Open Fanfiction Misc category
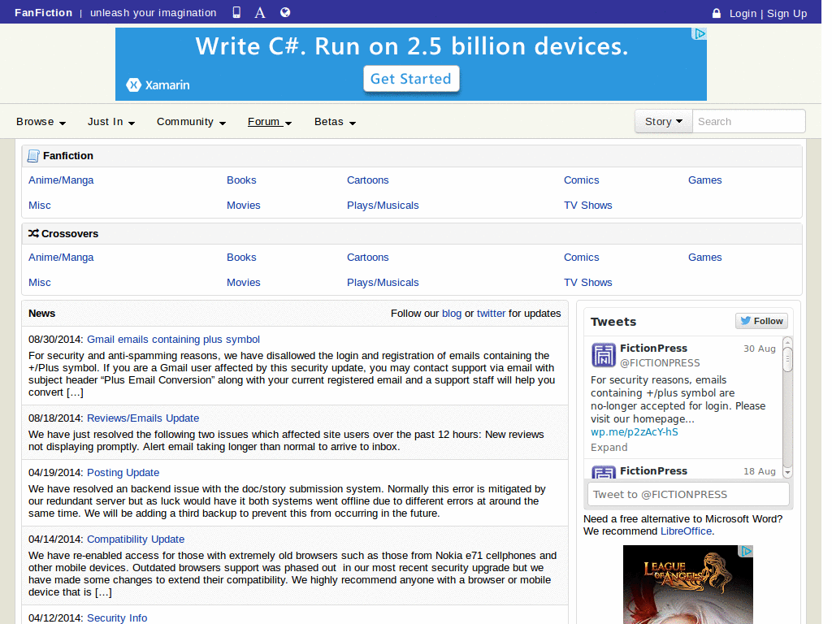 (40, 206)
